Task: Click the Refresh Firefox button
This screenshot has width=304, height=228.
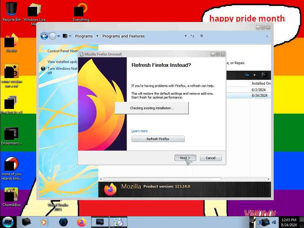Action: (158, 139)
